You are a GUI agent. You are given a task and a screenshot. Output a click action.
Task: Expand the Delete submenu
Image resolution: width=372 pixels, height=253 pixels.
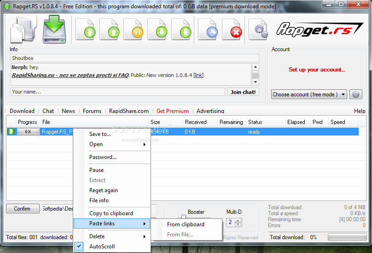click(x=112, y=236)
